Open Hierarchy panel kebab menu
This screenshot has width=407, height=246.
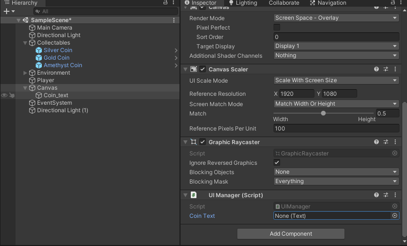click(173, 3)
